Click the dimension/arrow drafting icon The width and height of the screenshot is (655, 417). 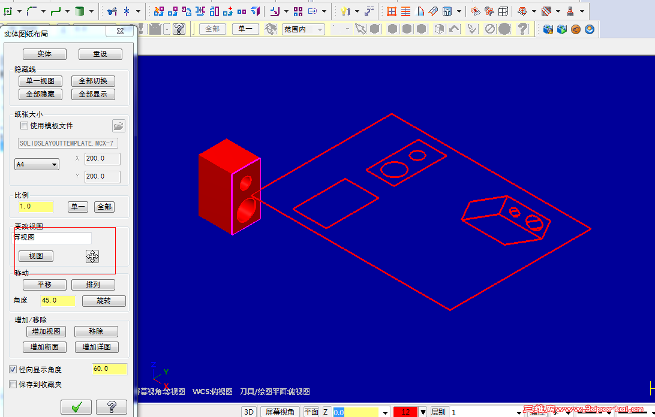pyautogui.click(x=369, y=11)
